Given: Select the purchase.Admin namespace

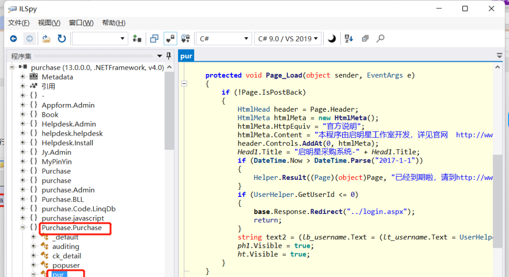Looking at the screenshot, I should pyautogui.click(x=68, y=190).
